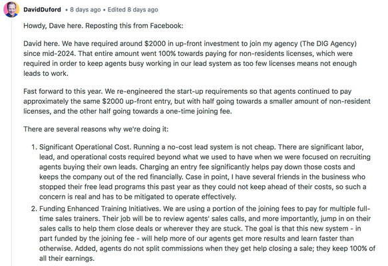Click 'There are several reasons why we're doing it'
Image resolution: width=388 pixels, height=266 pixels.
pos(96,129)
